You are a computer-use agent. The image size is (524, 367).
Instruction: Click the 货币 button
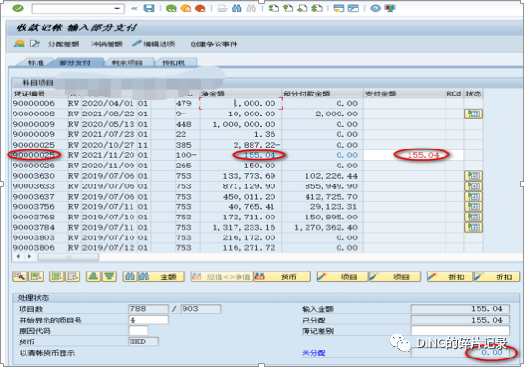282,277
